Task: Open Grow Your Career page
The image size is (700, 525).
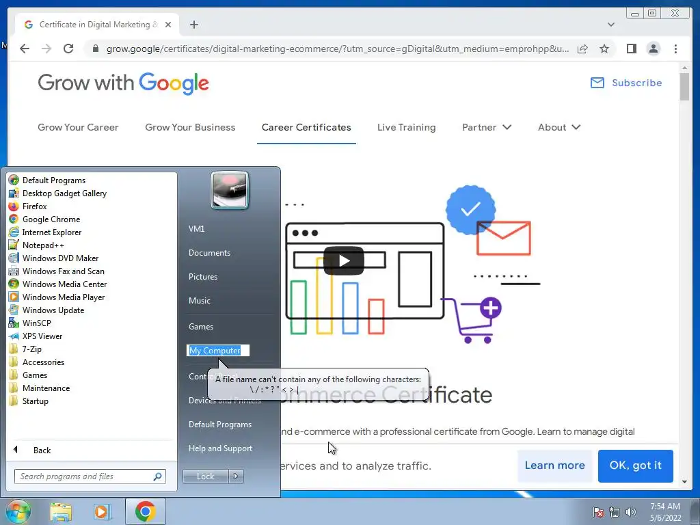Action: pos(78,127)
